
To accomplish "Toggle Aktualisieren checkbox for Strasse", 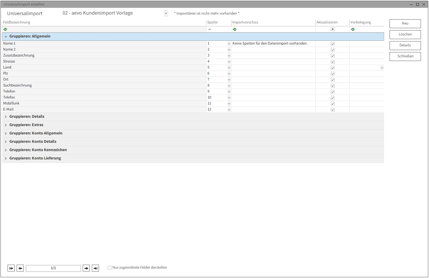I will [333, 62].
